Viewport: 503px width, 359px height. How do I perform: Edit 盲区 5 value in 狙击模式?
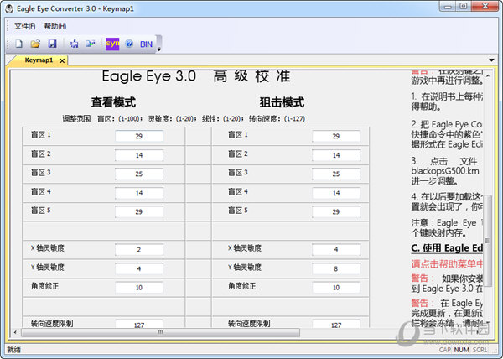click(x=336, y=211)
